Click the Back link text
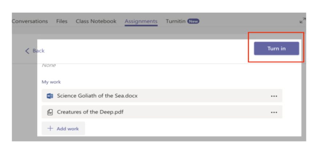The height and width of the screenshot is (154, 309). 39,51
